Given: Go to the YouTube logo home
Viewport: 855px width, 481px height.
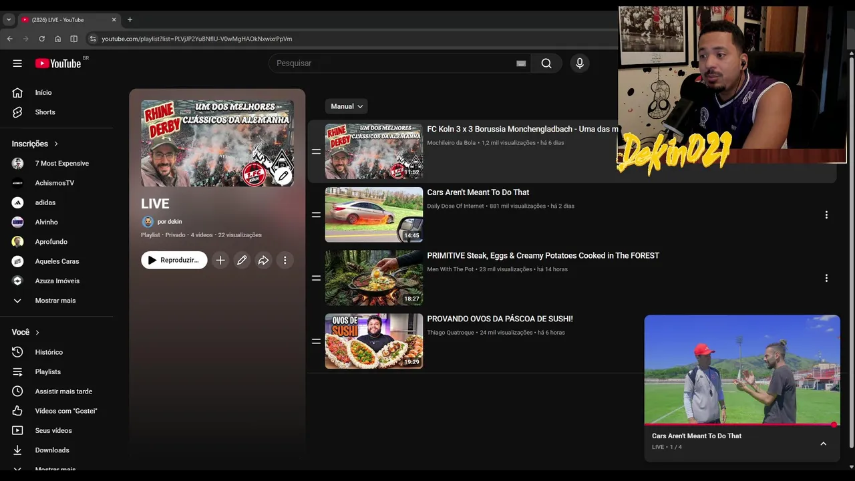Looking at the screenshot, I should pyautogui.click(x=58, y=63).
